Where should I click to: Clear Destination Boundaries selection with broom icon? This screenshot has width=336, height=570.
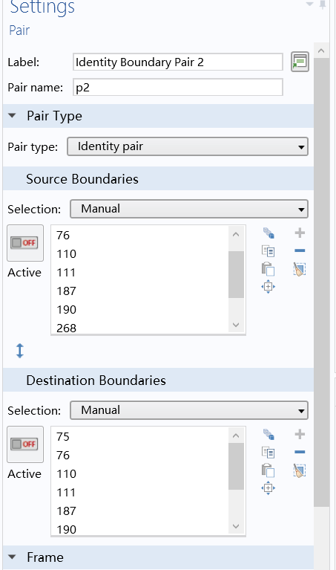coord(300,470)
